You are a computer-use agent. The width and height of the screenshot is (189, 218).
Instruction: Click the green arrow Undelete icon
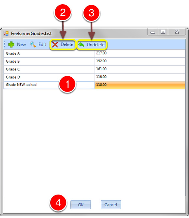tap(81, 45)
